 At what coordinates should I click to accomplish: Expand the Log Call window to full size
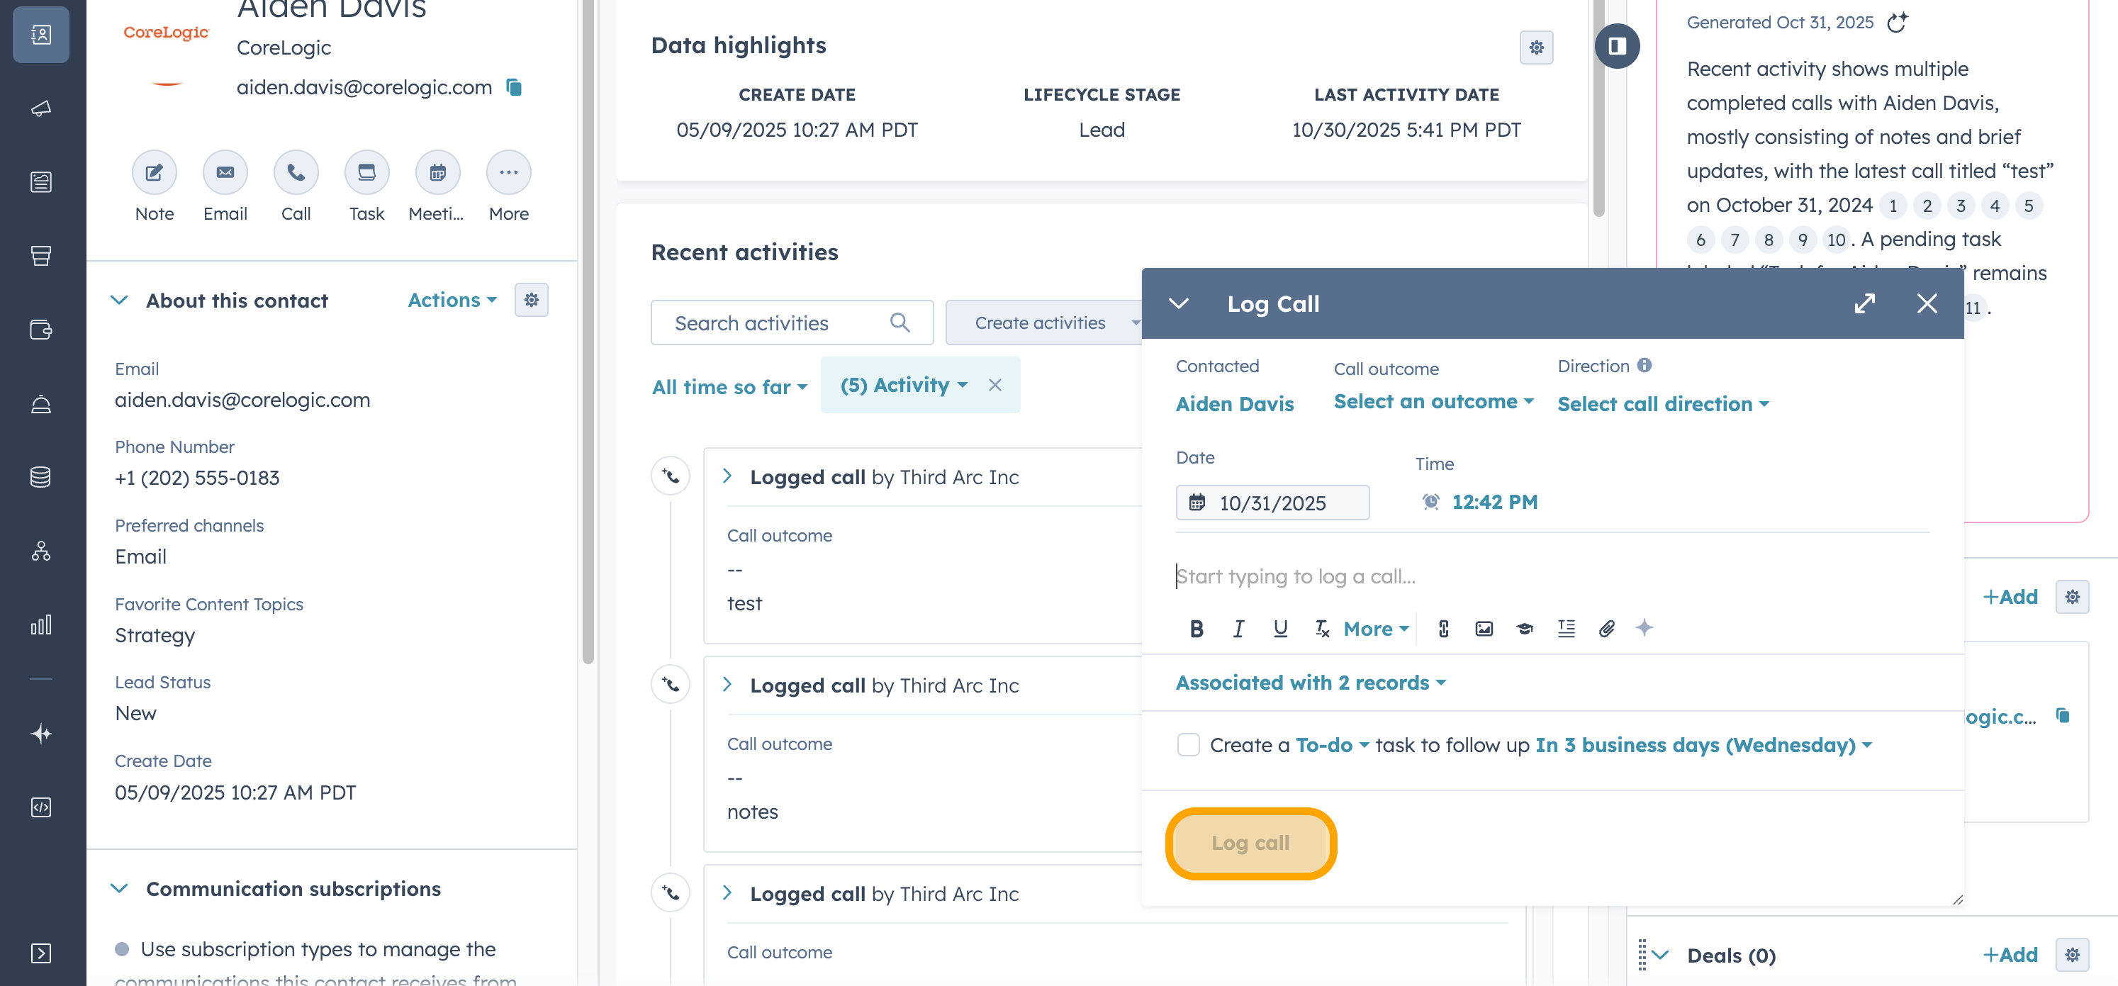(x=1865, y=303)
